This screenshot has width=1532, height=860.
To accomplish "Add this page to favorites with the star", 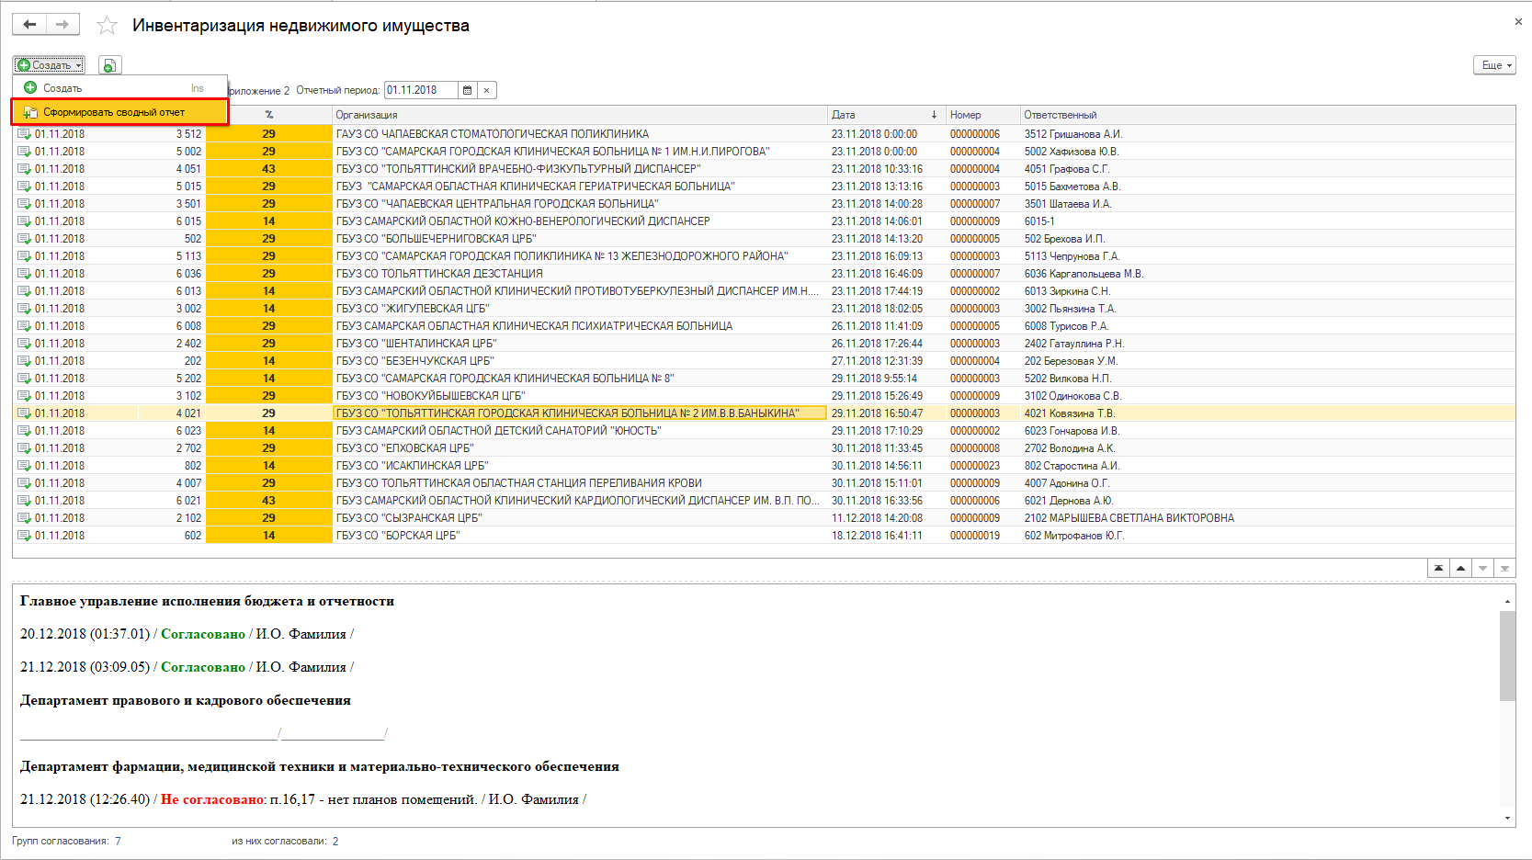I will (107, 26).
